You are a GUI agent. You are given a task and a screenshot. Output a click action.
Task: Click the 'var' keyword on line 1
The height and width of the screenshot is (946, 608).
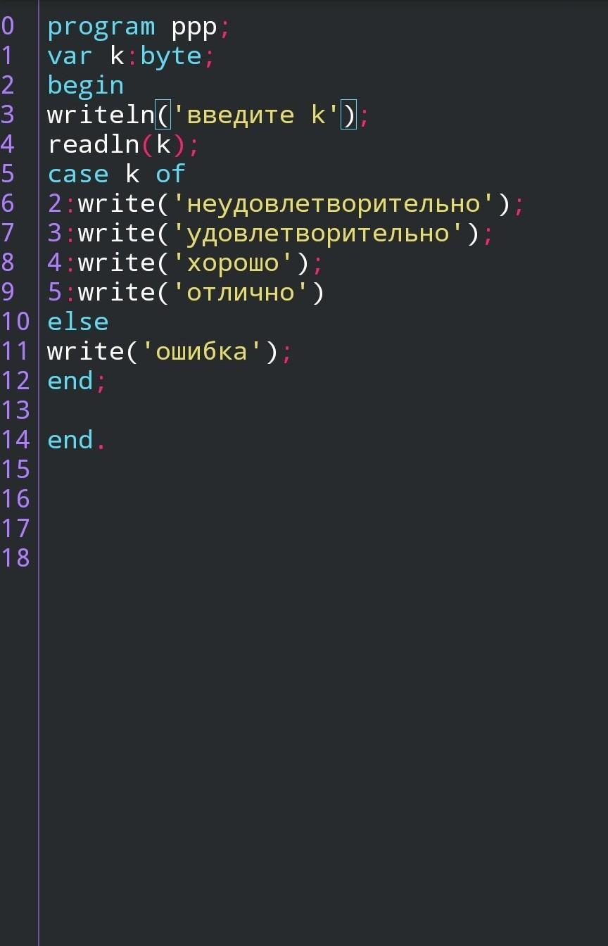[70, 56]
